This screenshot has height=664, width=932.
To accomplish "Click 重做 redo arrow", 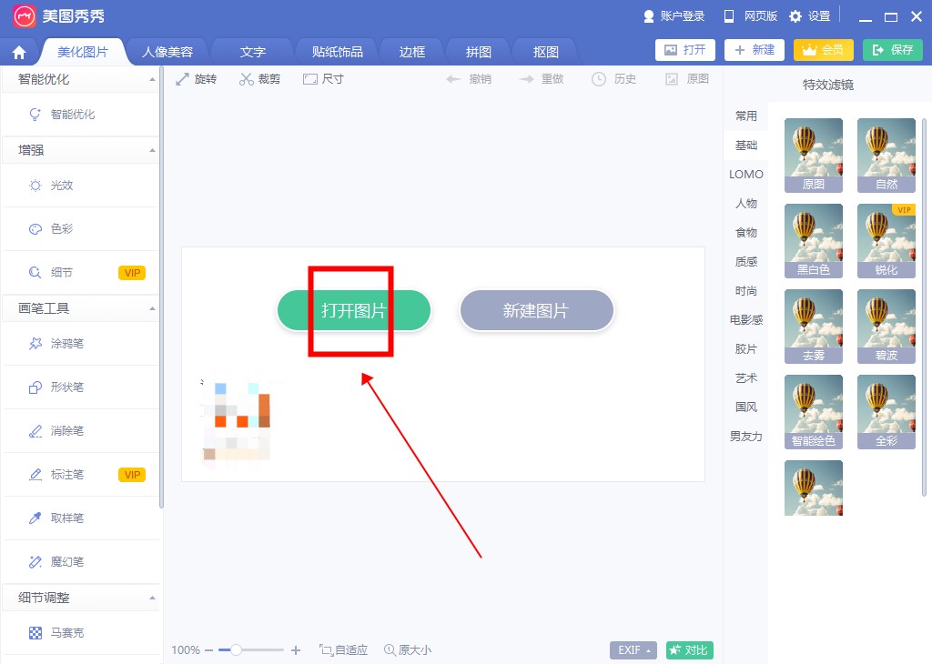I will coord(541,79).
